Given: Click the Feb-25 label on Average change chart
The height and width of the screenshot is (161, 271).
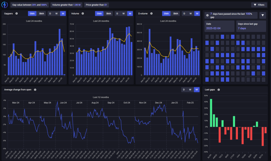Looking at the screenshot, I should (190, 103).
